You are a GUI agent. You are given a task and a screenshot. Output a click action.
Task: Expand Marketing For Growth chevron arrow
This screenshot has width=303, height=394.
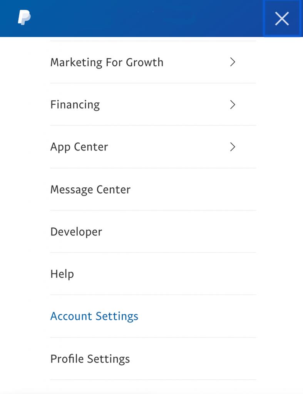[x=233, y=62]
